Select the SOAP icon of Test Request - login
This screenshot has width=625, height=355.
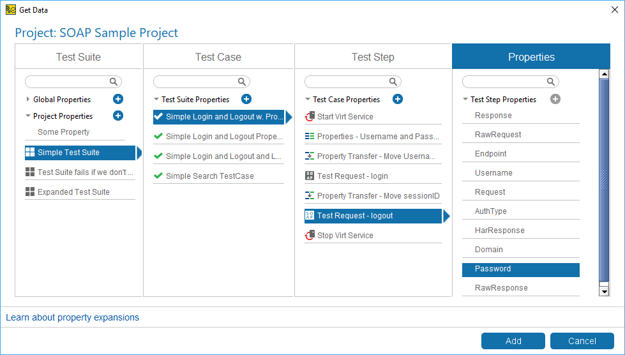coord(310,176)
